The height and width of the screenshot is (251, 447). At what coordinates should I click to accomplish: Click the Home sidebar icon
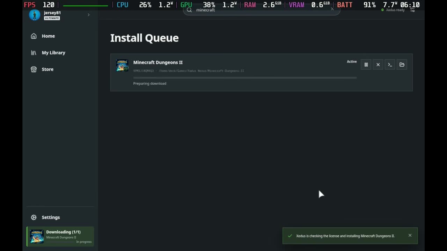[x=34, y=36]
